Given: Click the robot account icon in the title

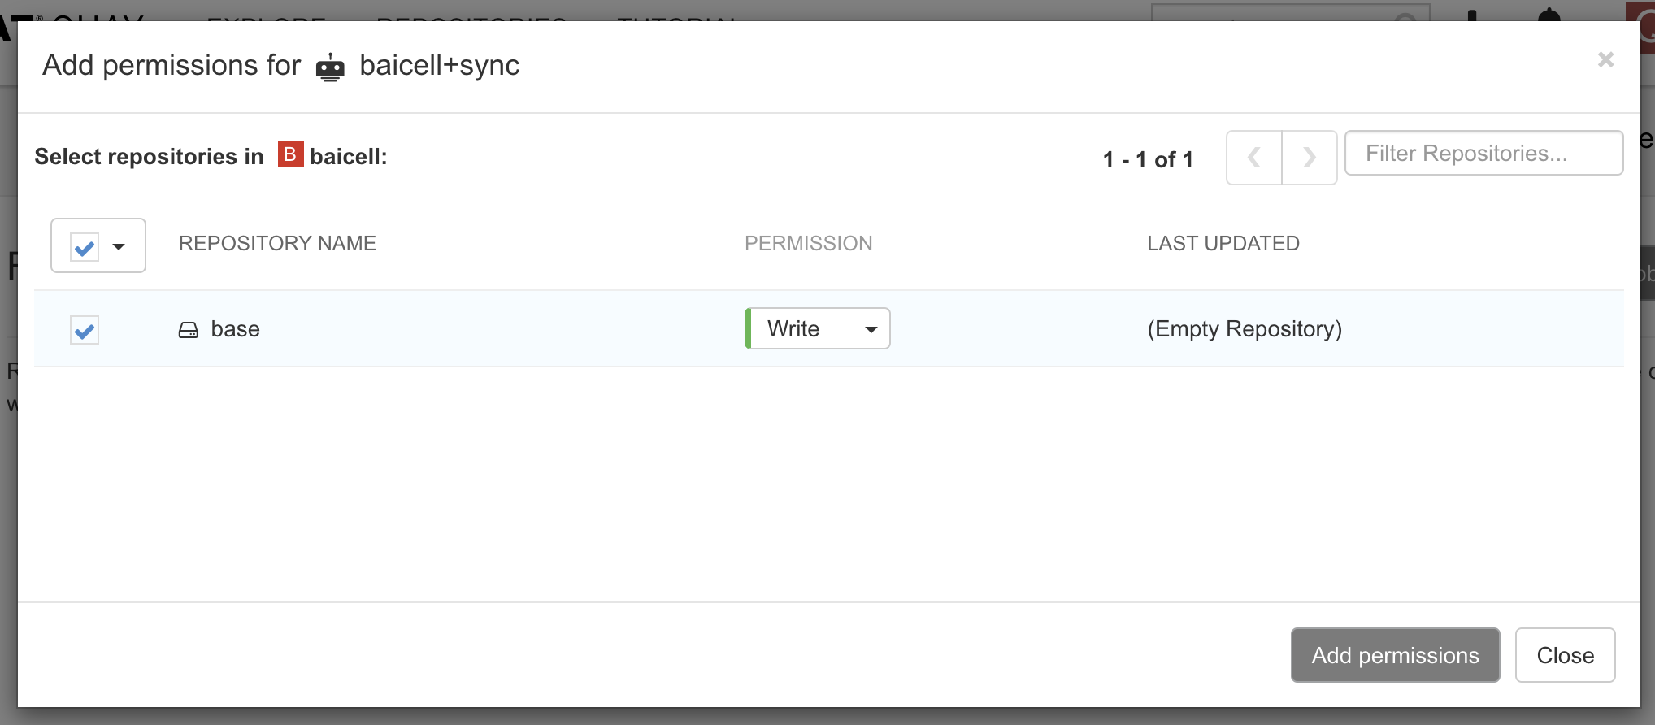Looking at the screenshot, I should pos(330,67).
